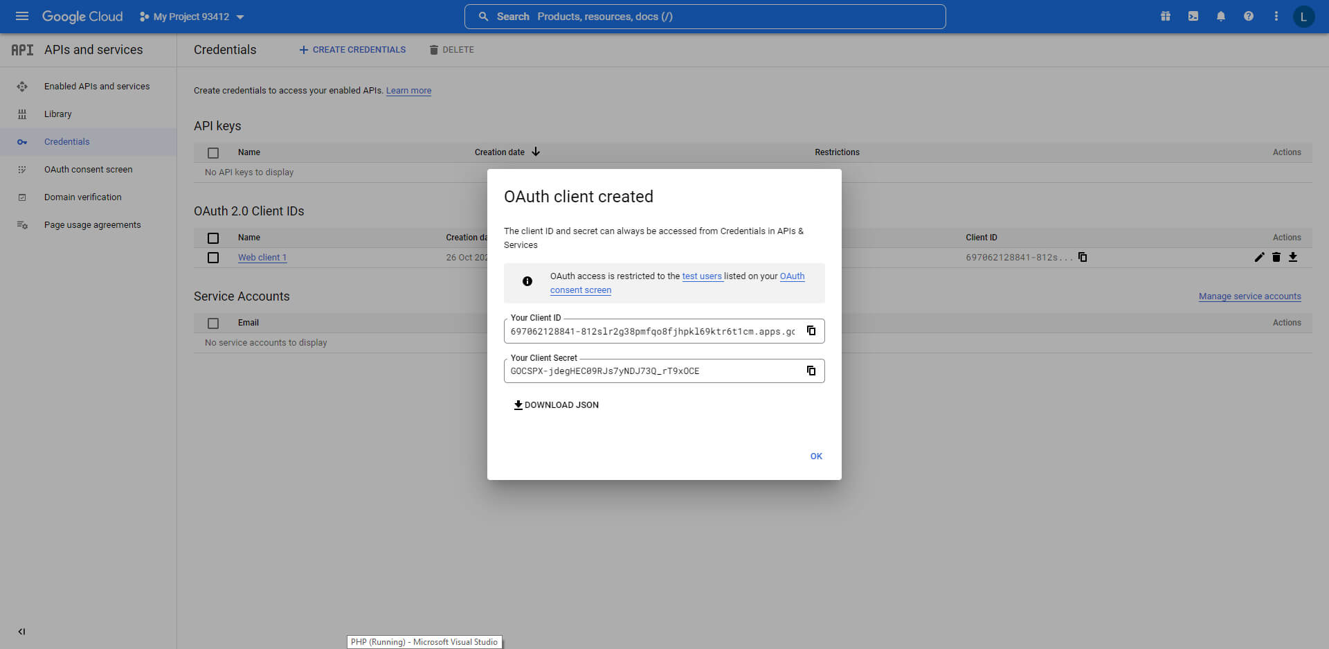
Task: Edit Web client 1 with pencil icon
Action: tap(1259, 257)
